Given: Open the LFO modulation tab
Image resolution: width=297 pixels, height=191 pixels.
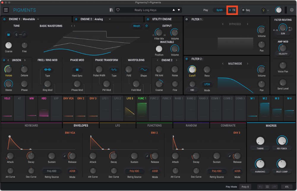Looking at the screenshot, I should (117, 125).
